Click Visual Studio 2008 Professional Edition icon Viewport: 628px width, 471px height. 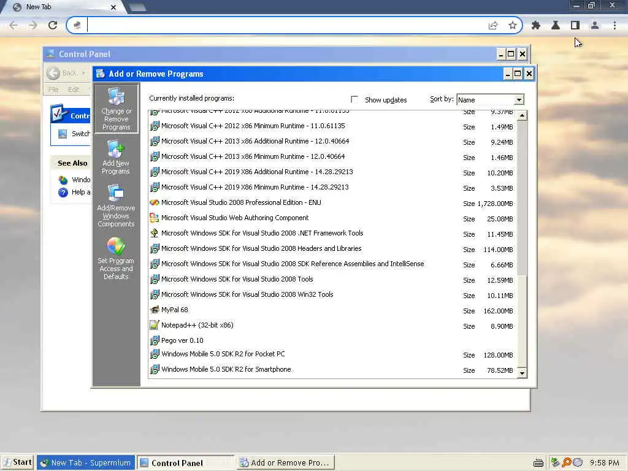154,202
